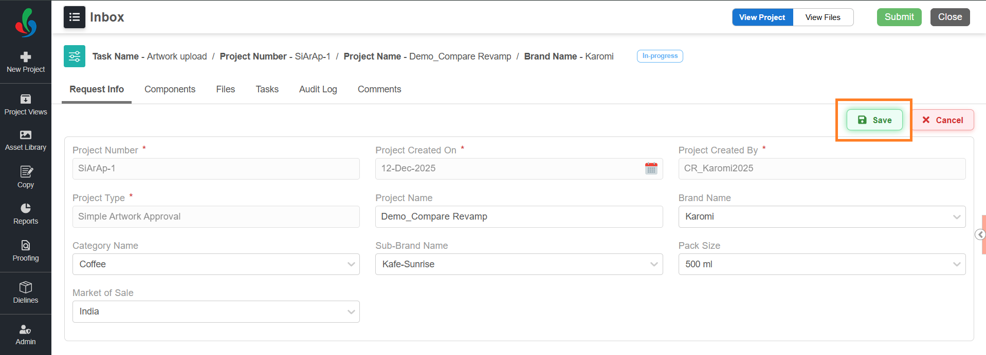
Task: Open Dielines box icon
Action: (26, 287)
